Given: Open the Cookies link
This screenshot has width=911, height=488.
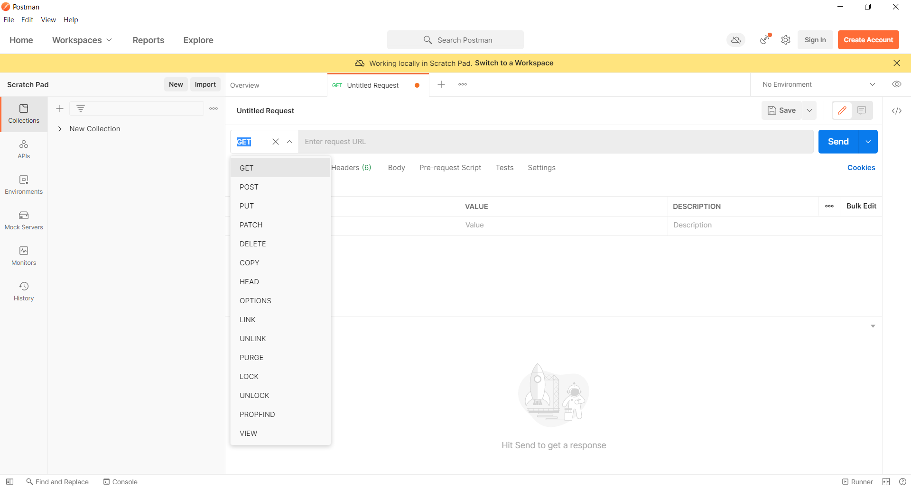Looking at the screenshot, I should pos(861,168).
